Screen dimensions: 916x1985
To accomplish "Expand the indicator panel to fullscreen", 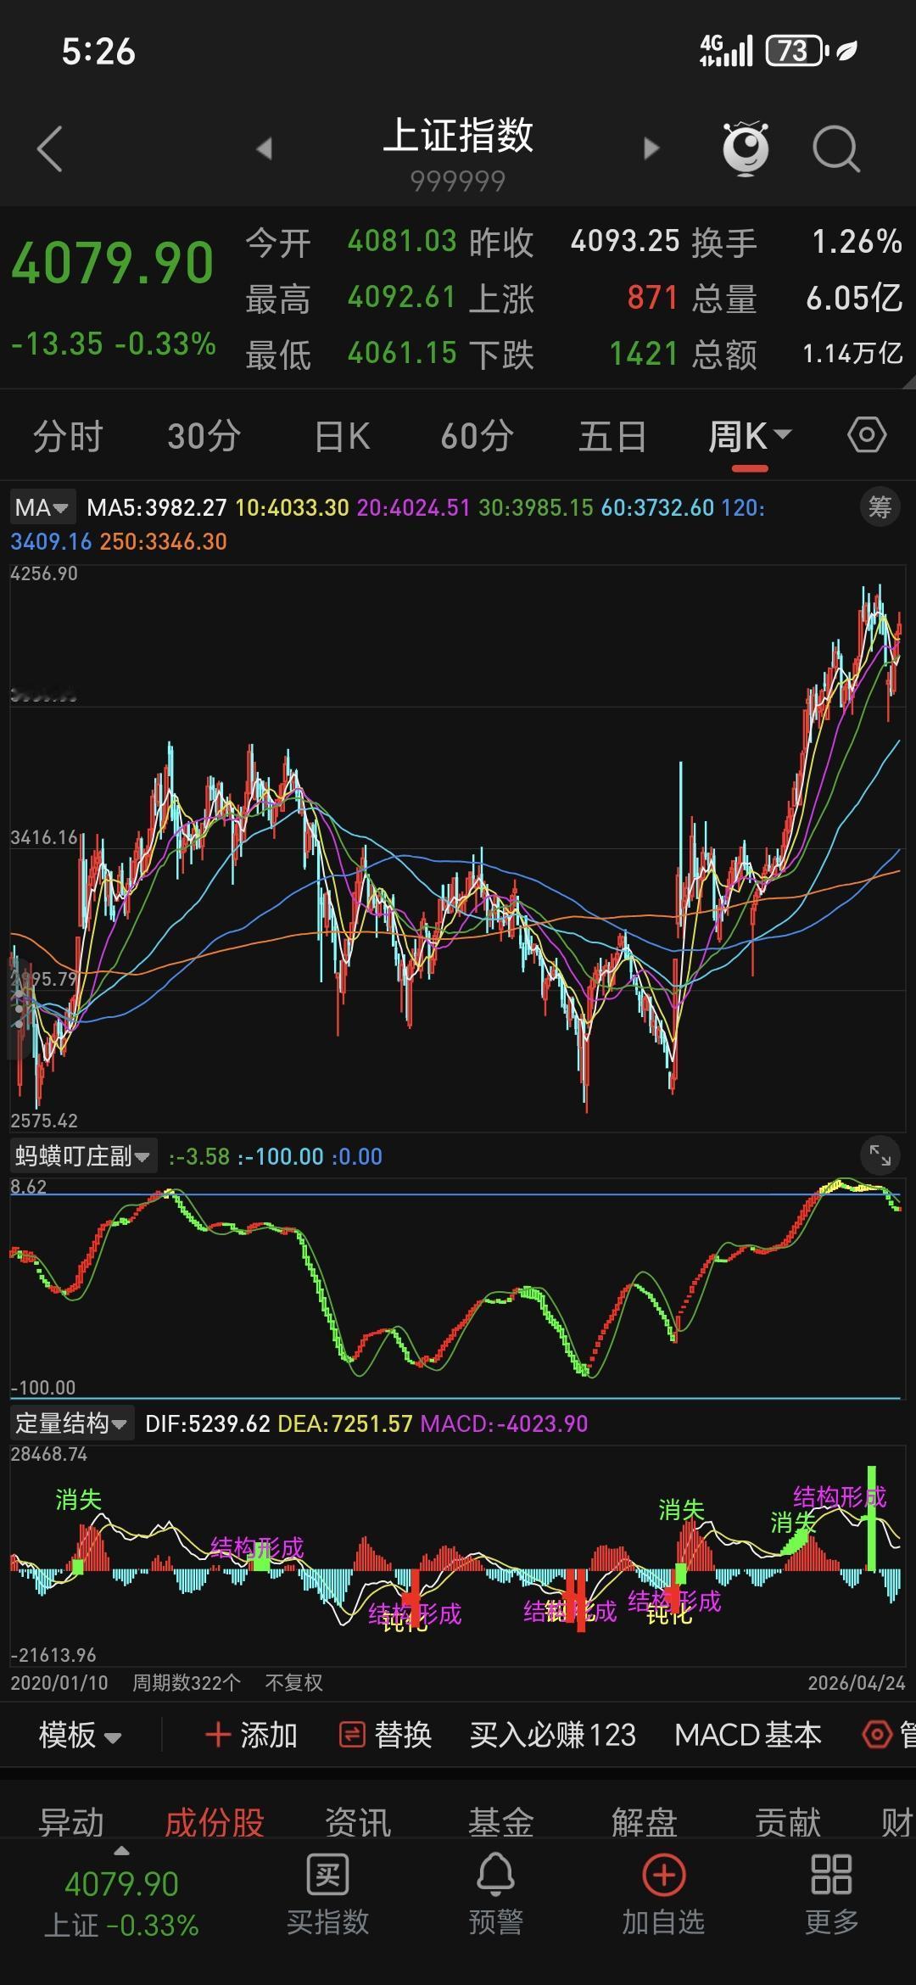I will [x=880, y=1155].
